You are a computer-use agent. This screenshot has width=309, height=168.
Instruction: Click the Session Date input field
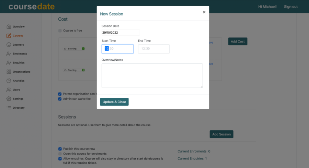click(x=121, y=32)
